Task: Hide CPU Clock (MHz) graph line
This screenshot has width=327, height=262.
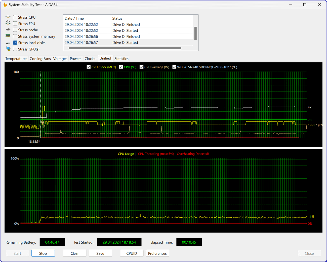Action: [89, 67]
